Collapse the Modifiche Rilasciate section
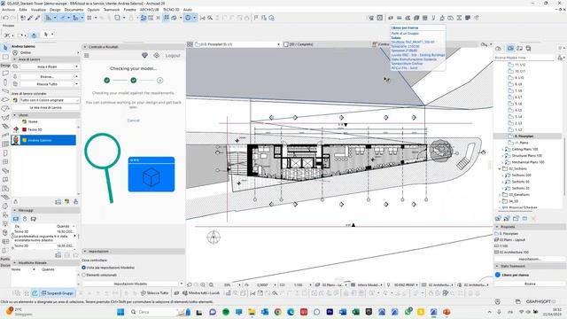The width and height of the screenshot is (567, 319). tap(15, 263)
